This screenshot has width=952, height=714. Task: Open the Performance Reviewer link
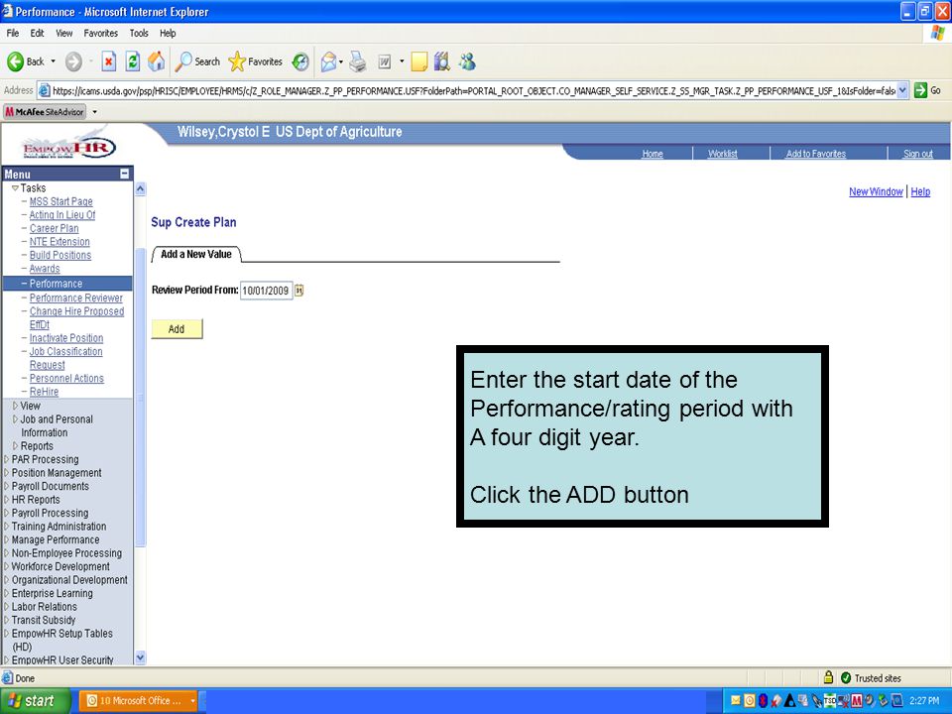(76, 298)
